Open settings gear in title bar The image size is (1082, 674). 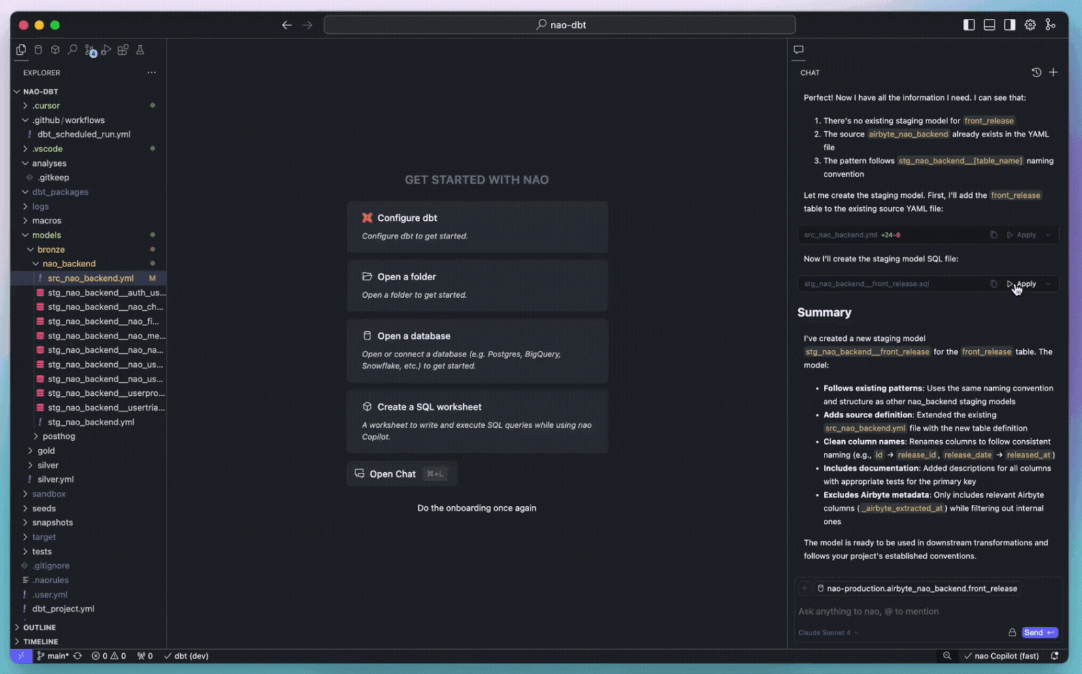tap(1030, 25)
